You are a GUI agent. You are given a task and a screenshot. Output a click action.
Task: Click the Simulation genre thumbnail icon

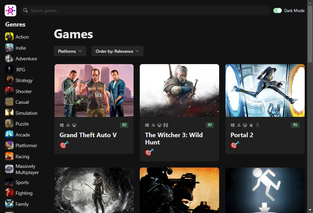coord(9,113)
